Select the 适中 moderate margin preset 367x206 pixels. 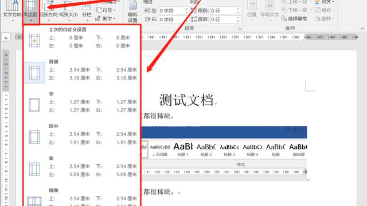pos(82,135)
